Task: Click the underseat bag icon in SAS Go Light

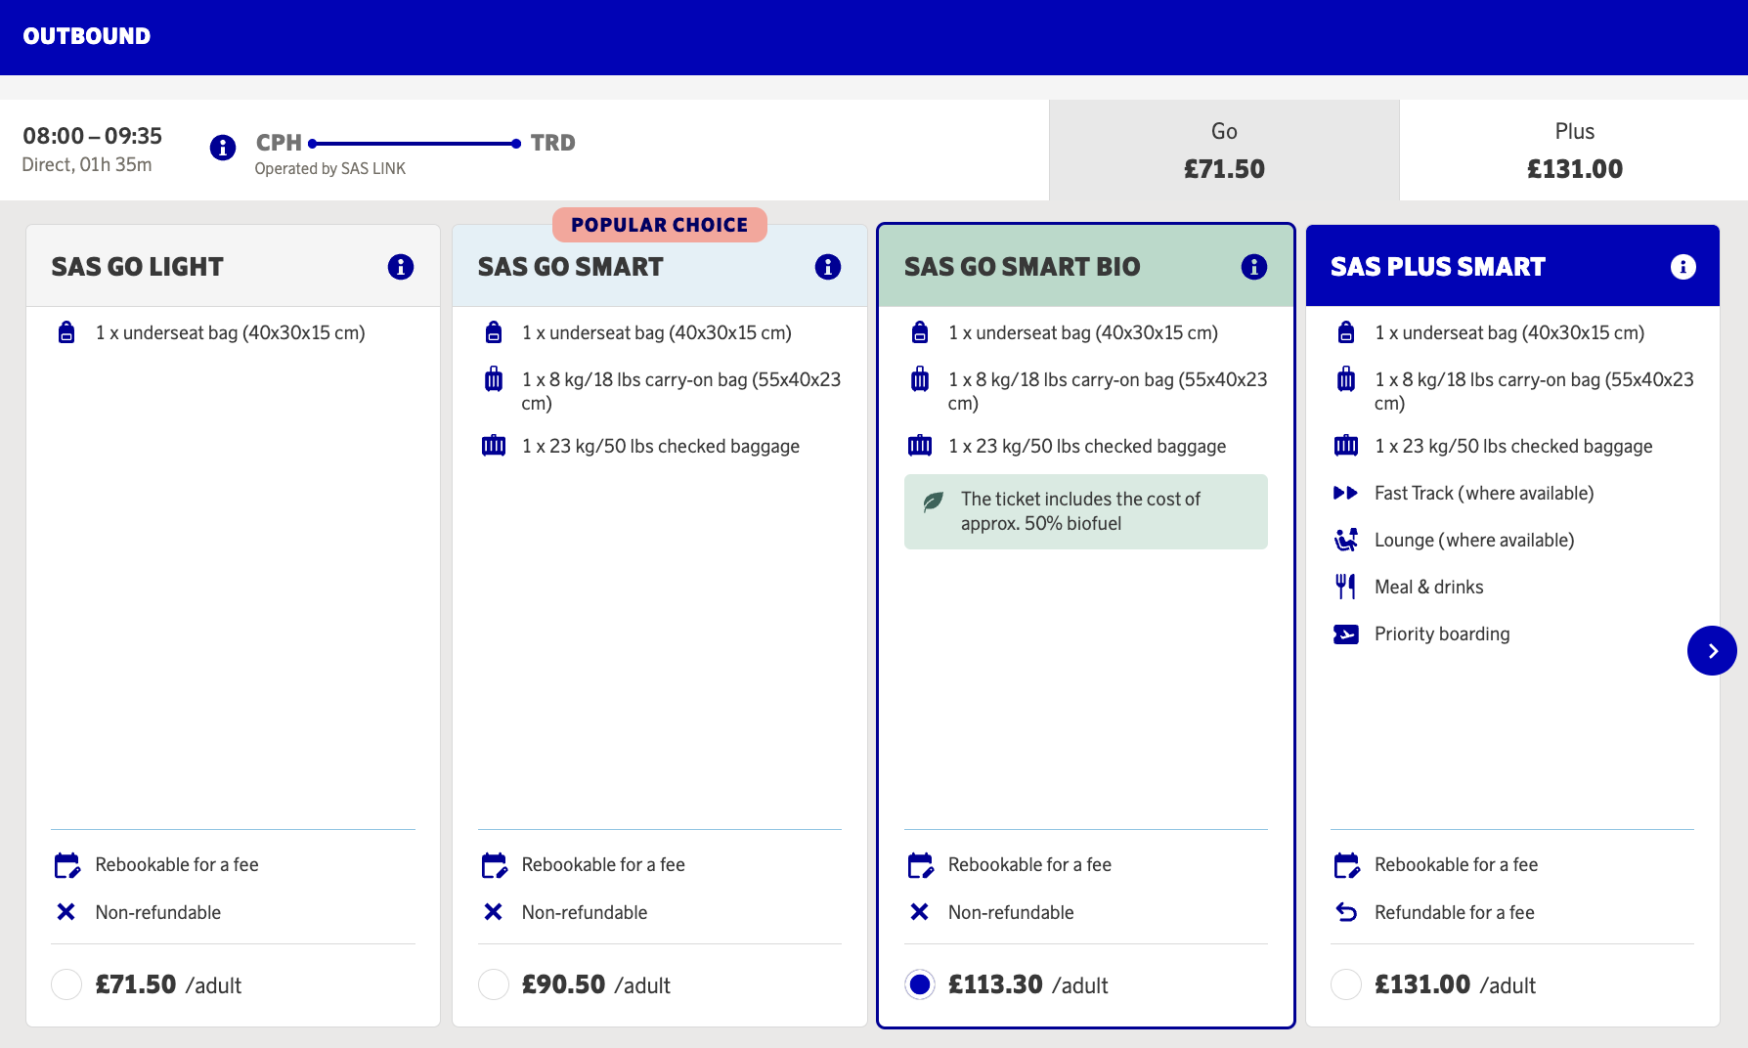Action: [66, 332]
